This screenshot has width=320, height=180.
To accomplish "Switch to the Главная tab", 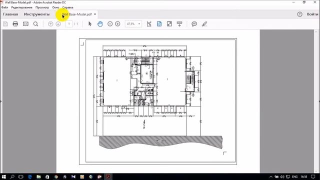I will pyautogui.click(x=10, y=14).
